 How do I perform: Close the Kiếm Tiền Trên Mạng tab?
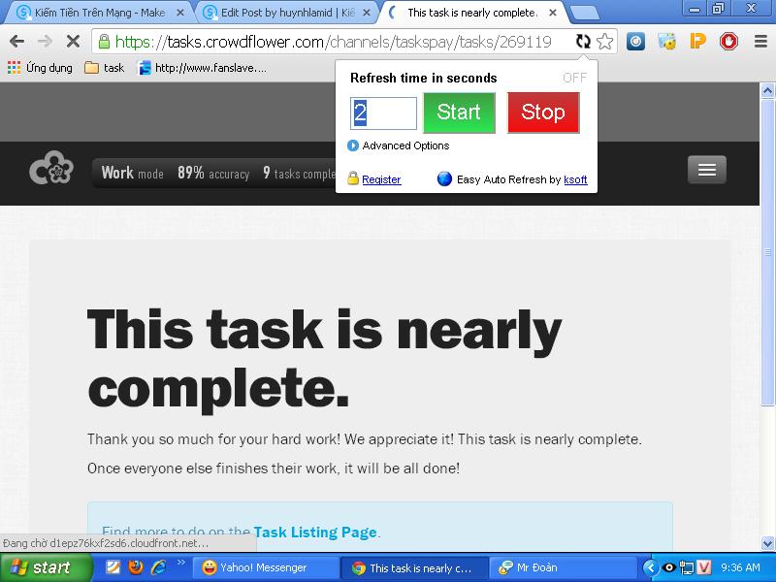click(180, 13)
